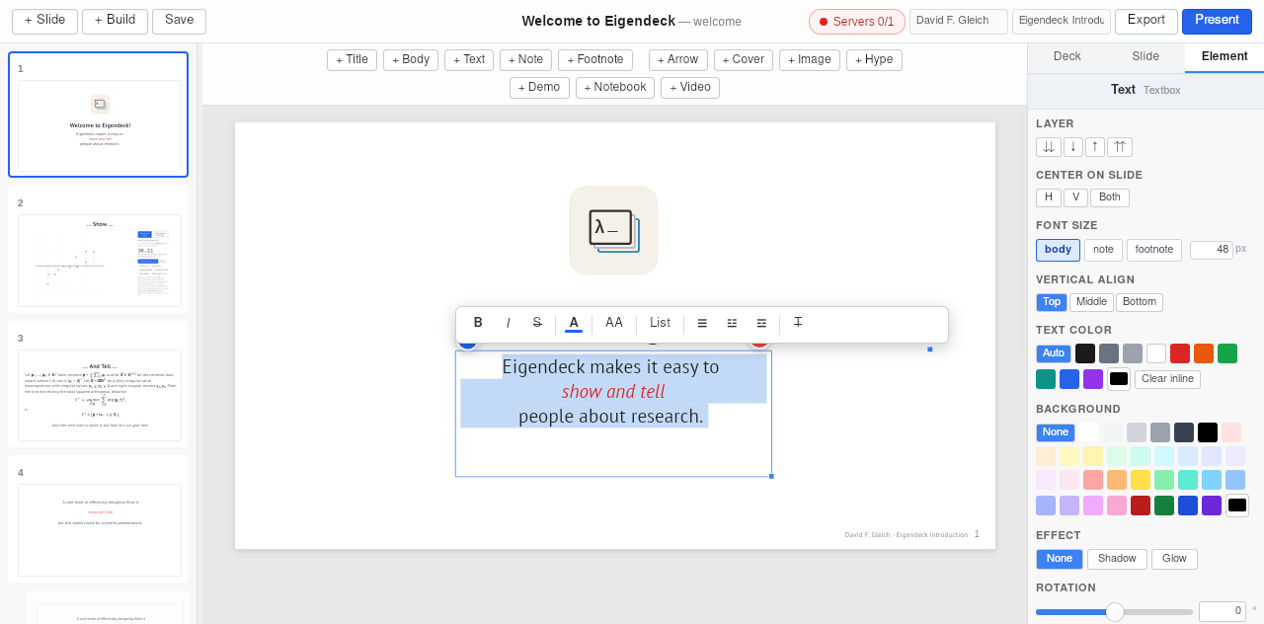Set background to None
1264x624 pixels.
[x=1056, y=432]
